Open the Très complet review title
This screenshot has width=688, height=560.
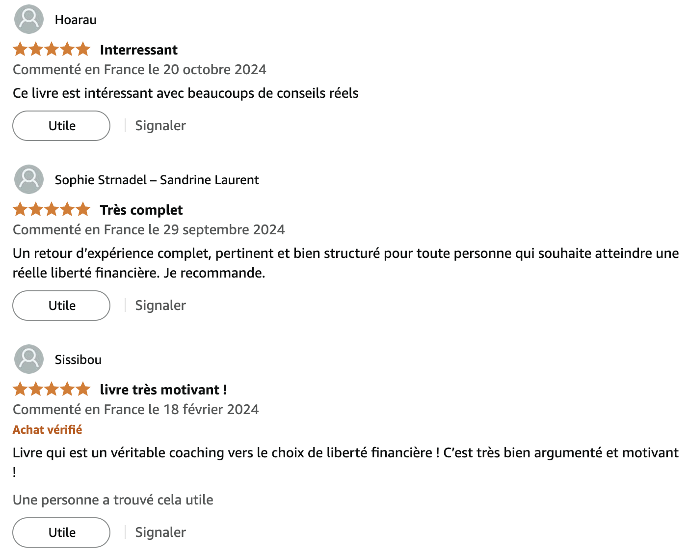[x=141, y=210]
